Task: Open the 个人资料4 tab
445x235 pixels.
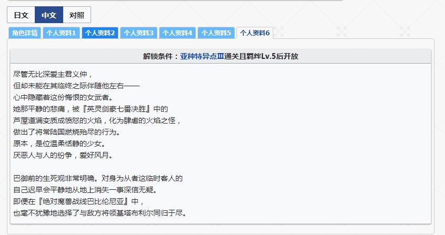Action: point(177,33)
